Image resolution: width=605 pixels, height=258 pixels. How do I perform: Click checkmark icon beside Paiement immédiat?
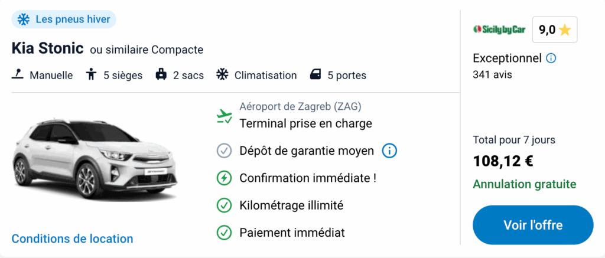coord(224,233)
